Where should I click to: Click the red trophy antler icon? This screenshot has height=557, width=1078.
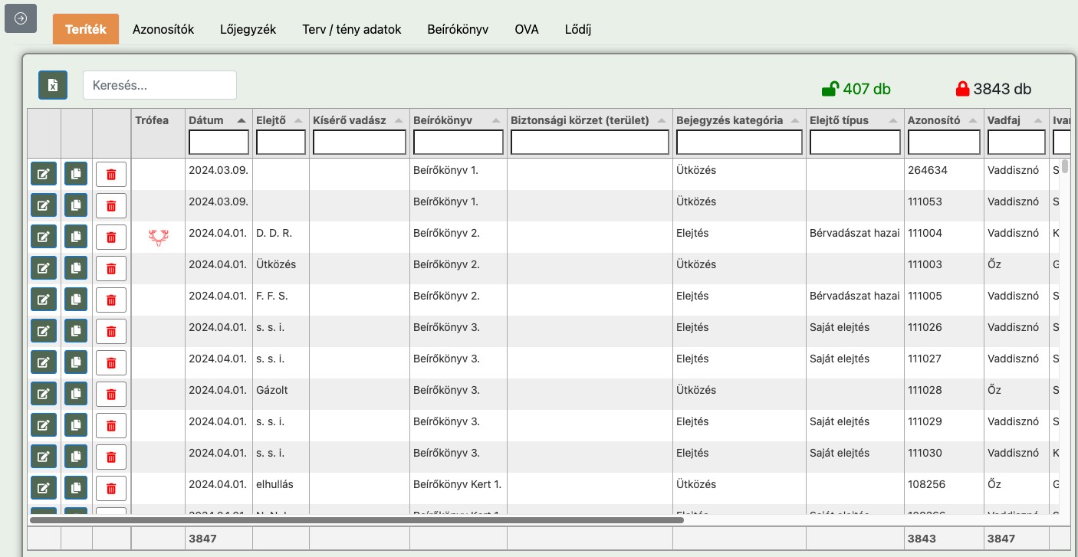point(159,238)
